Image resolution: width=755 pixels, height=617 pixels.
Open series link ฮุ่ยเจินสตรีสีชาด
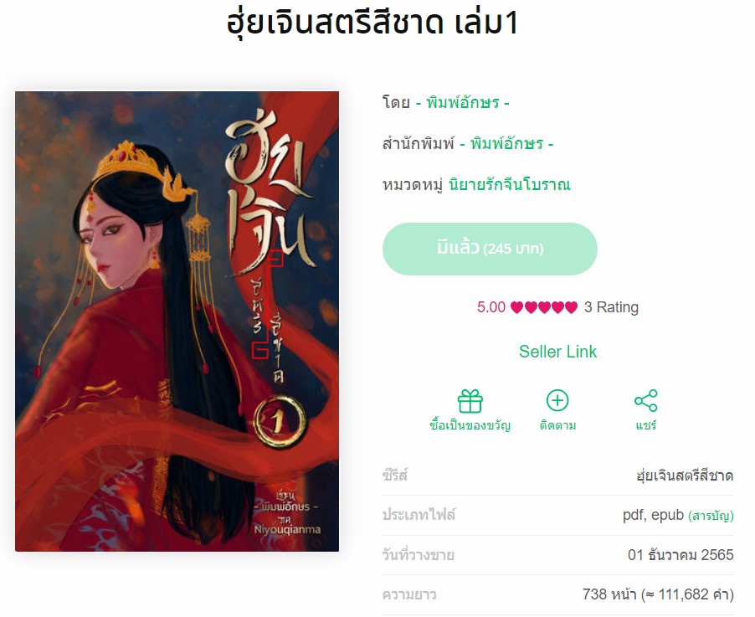point(685,476)
